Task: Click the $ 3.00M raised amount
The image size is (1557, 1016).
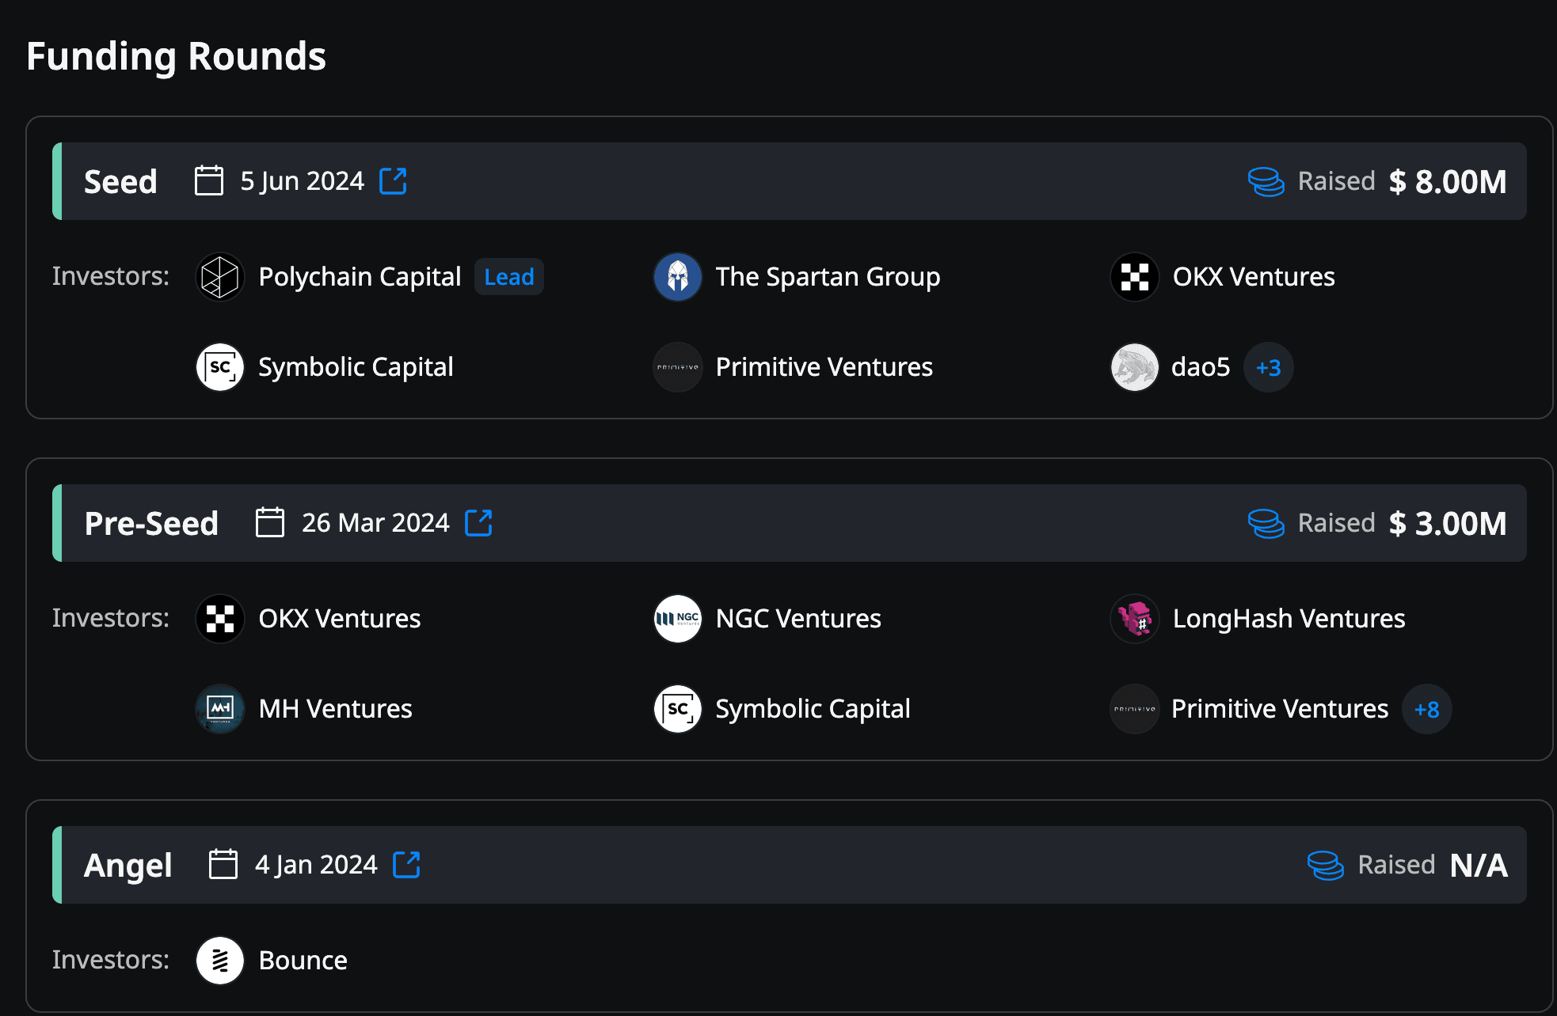Action: point(1448,523)
